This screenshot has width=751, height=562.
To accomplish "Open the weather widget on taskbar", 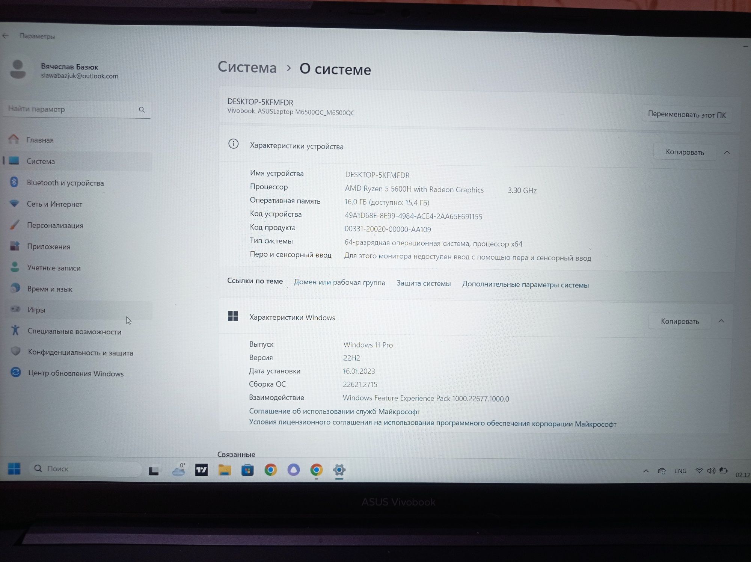I will (178, 470).
